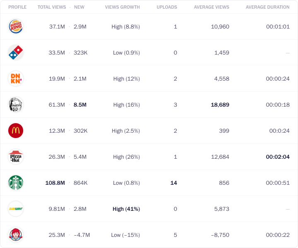Image resolution: width=298 pixels, height=248 pixels.
Task: Click Subway's High (41%) growth value
Action: point(126,209)
